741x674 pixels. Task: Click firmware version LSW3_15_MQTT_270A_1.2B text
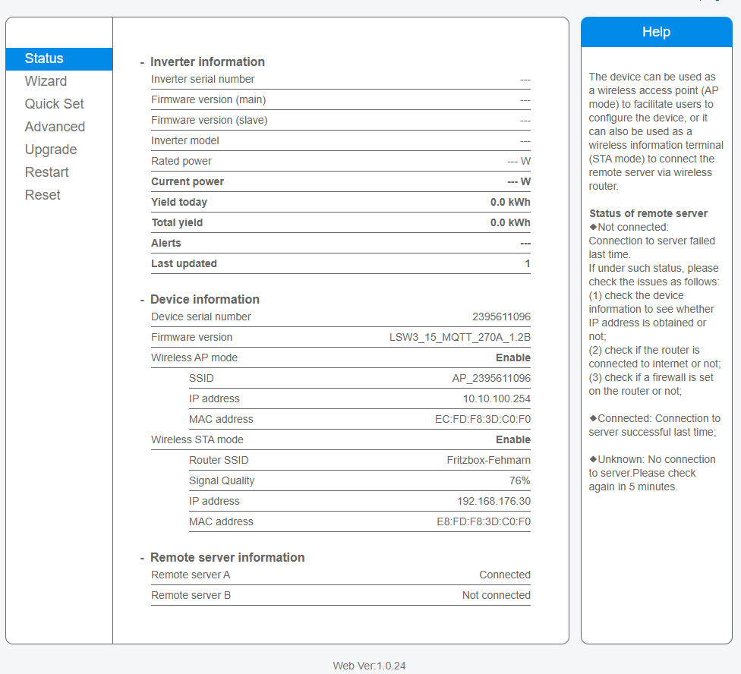[459, 337]
